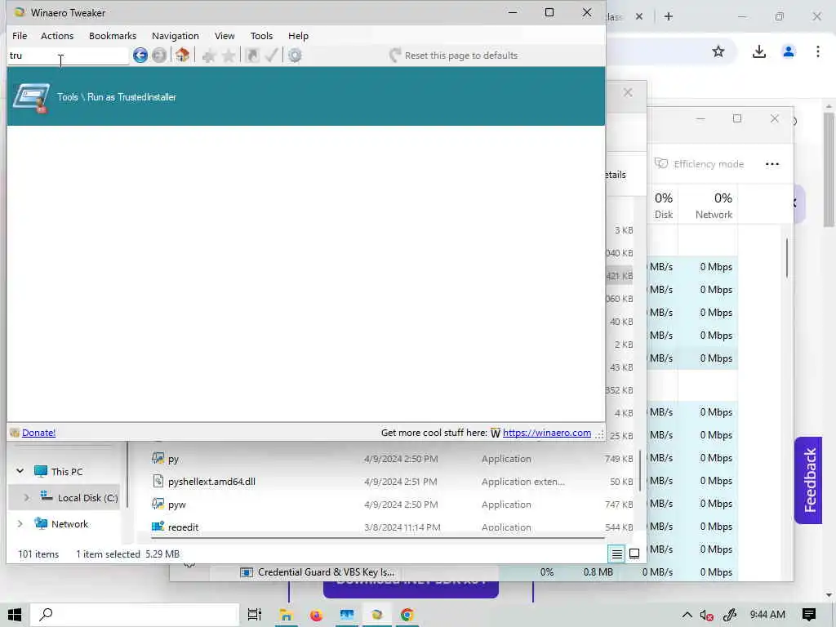Open Winaero Tweaker settings gear icon
Viewport: 836px width, 627px height.
point(295,55)
